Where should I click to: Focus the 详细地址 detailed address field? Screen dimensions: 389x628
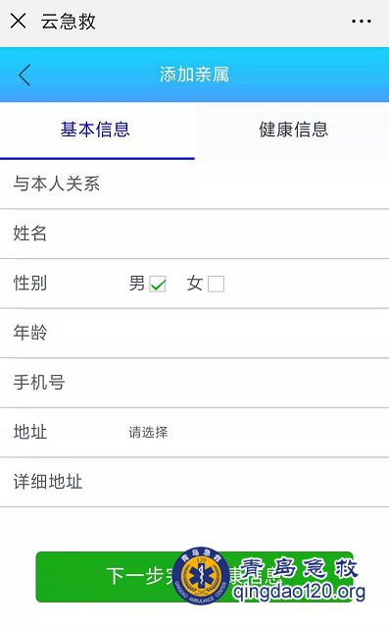point(194,482)
